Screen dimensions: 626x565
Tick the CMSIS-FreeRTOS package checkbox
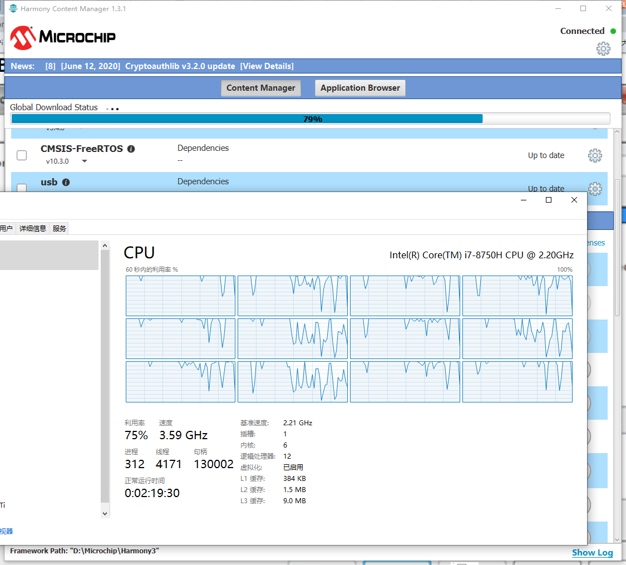[x=22, y=155]
